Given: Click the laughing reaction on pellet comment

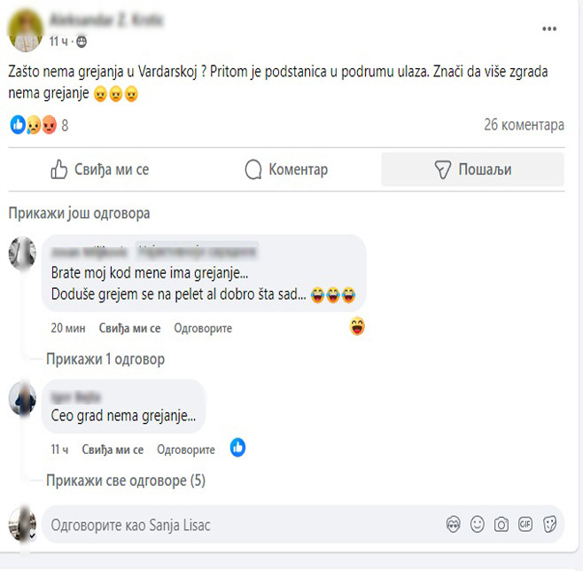Looking at the screenshot, I should [357, 327].
